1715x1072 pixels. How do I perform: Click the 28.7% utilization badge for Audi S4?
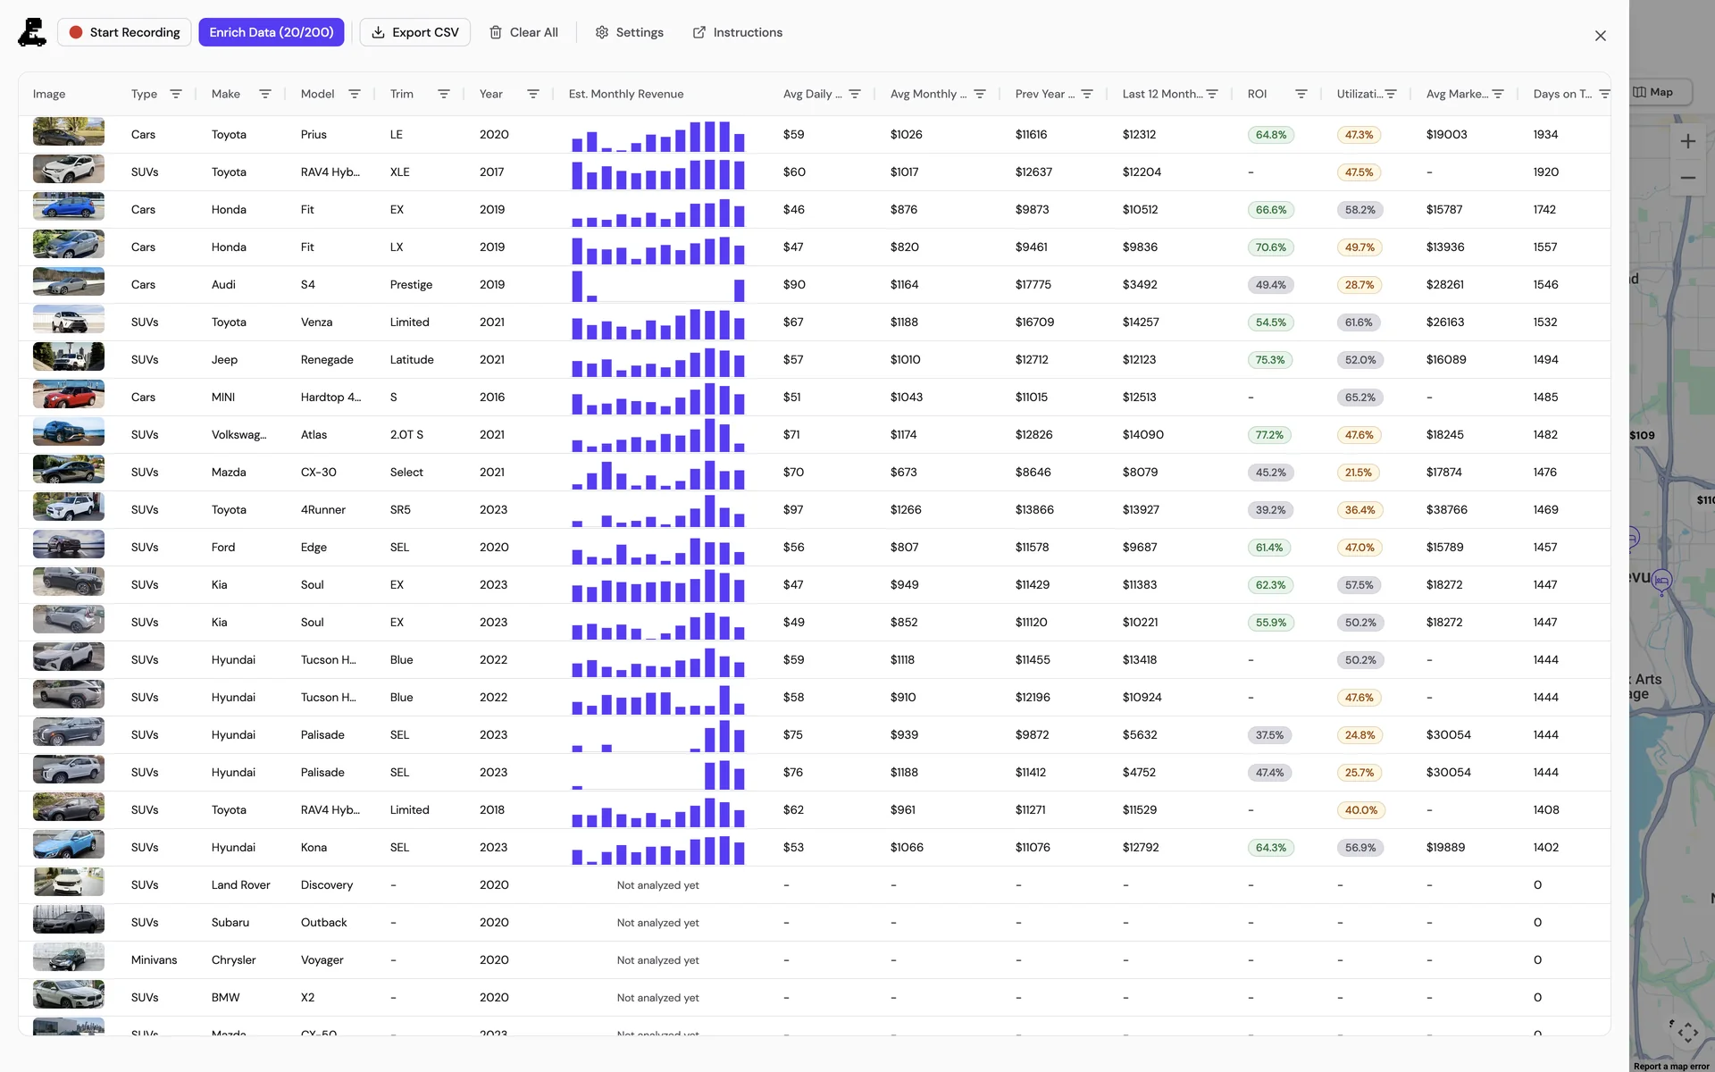point(1359,285)
